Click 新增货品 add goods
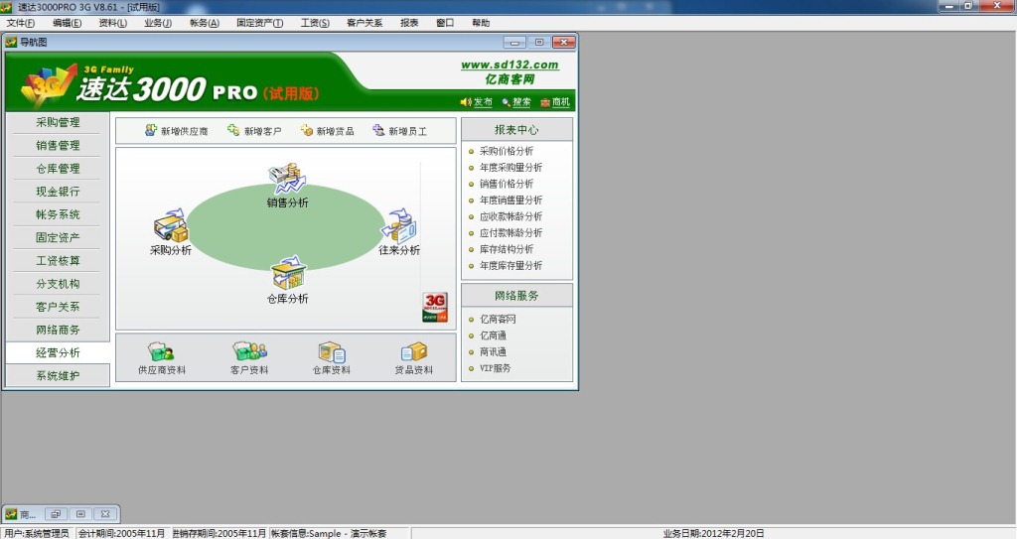Screen dimensions: 1017x539 point(328,131)
